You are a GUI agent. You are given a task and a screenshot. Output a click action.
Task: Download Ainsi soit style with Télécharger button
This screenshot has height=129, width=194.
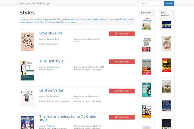[x=122, y=62]
